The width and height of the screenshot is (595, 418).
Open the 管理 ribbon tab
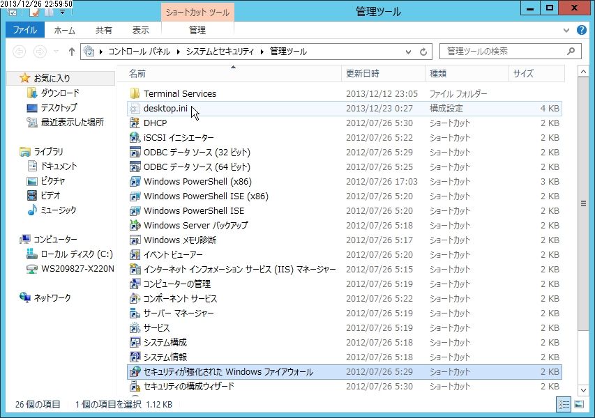pyautogui.click(x=197, y=31)
